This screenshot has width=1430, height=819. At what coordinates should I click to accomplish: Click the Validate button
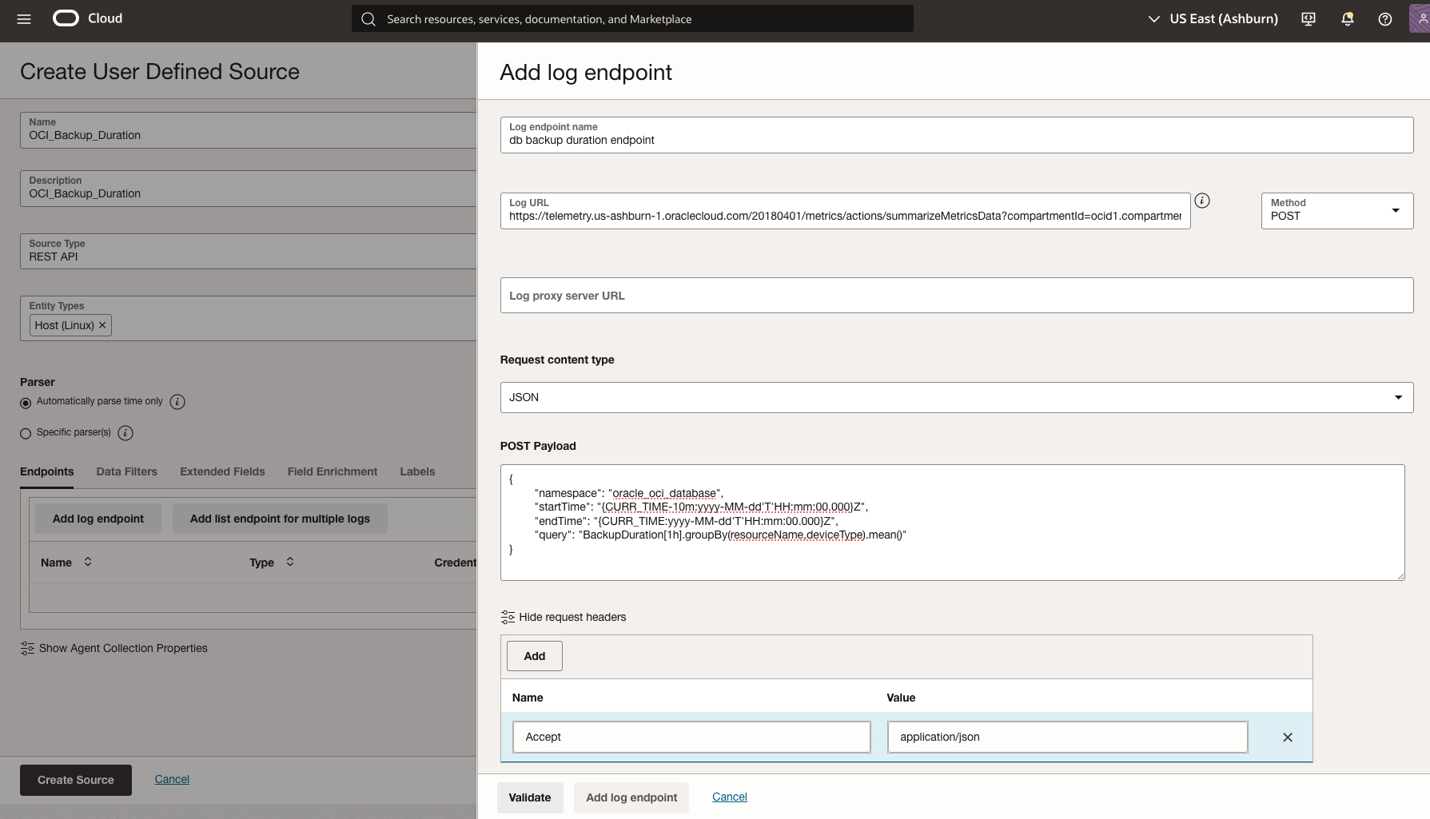click(x=529, y=797)
